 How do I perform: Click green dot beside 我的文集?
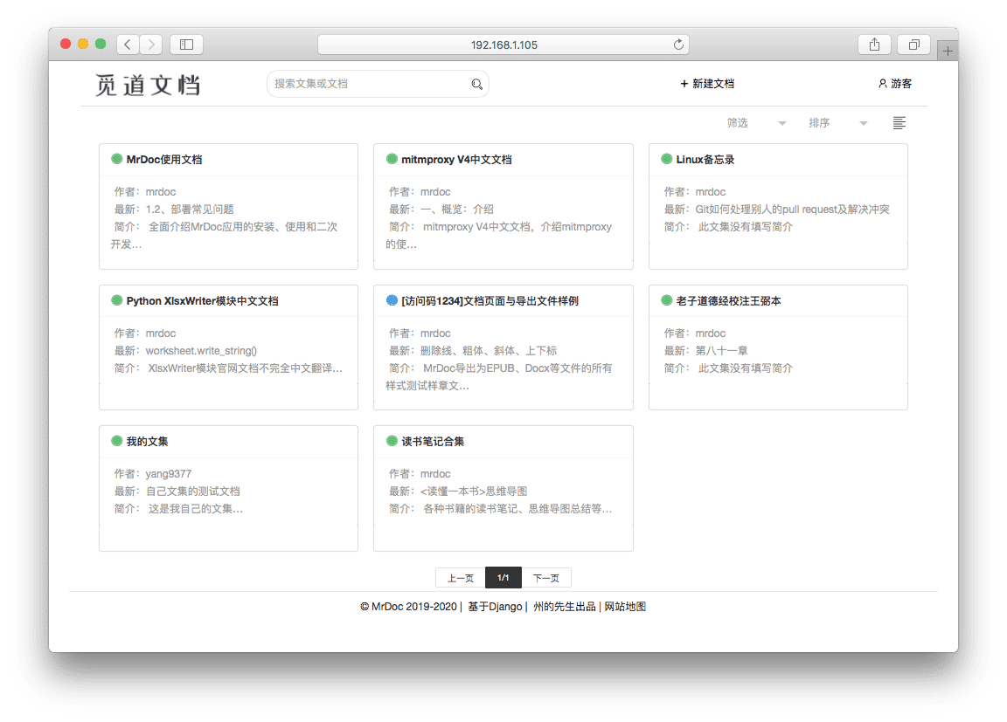[x=117, y=441]
